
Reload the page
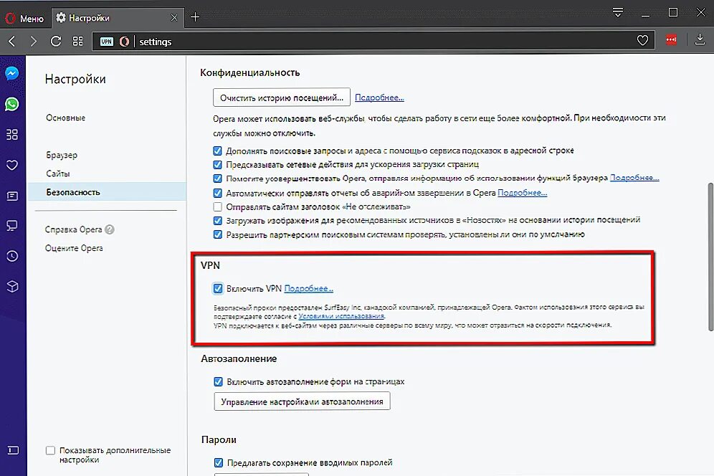[x=55, y=42]
